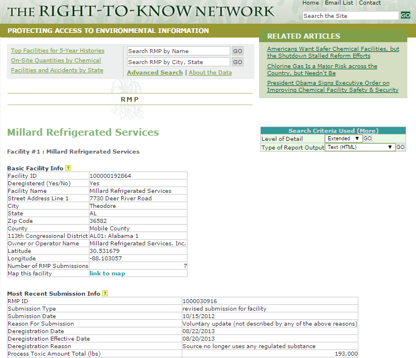Select Process Toxic Amount Total 193,000
This screenshot has height=358, width=416.
click(x=346, y=354)
